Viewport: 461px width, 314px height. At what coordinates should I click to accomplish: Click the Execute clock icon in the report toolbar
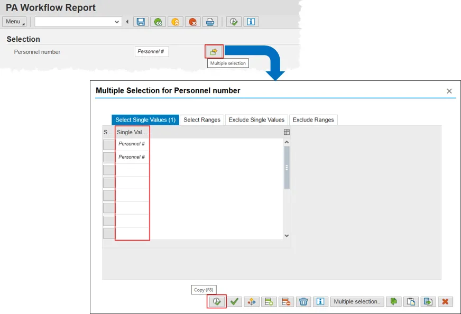(x=234, y=22)
